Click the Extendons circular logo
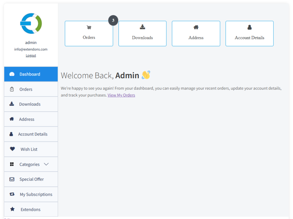Image resolution: width=293 pixels, height=219 pixels. pyautogui.click(x=31, y=23)
